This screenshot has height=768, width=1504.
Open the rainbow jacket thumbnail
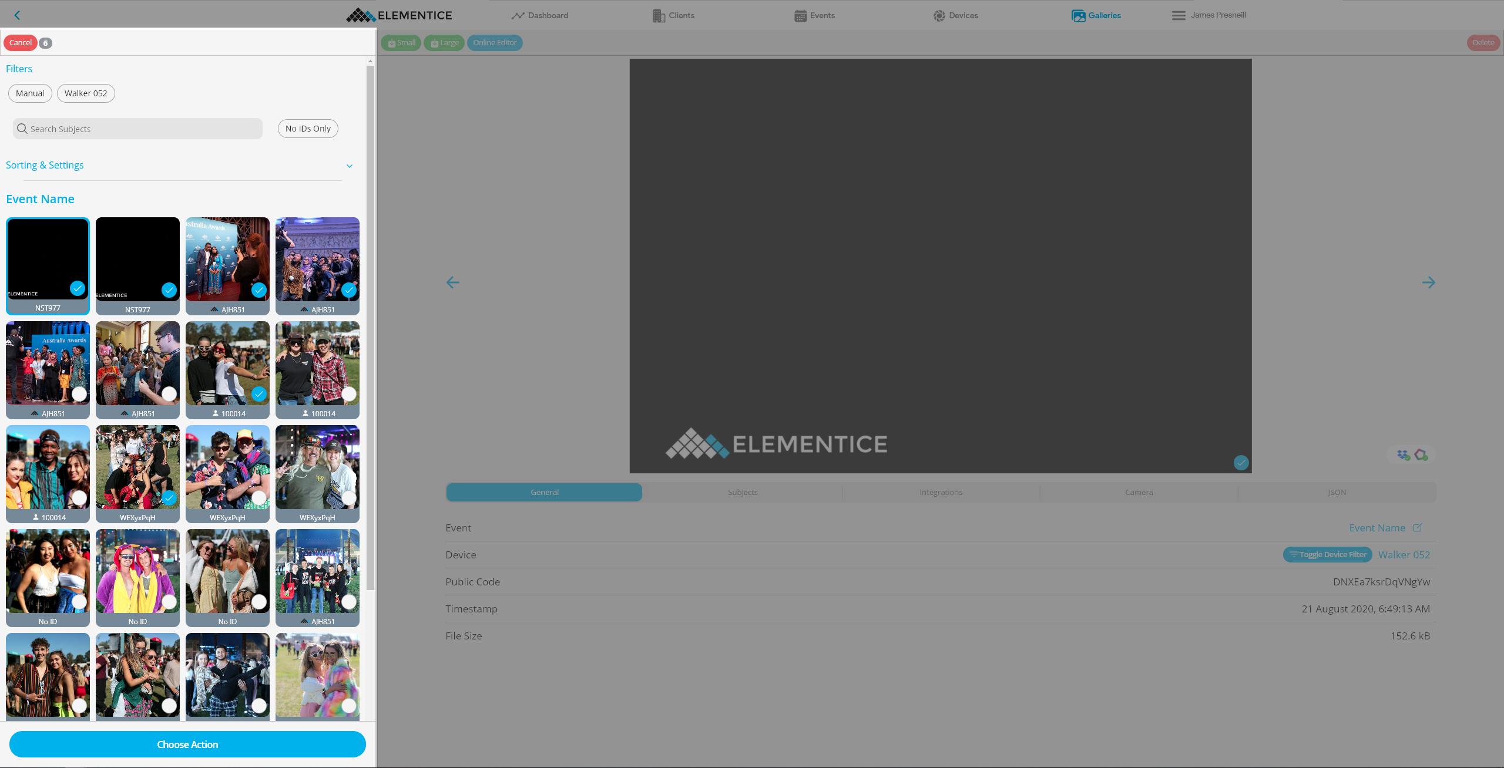click(x=317, y=675)
